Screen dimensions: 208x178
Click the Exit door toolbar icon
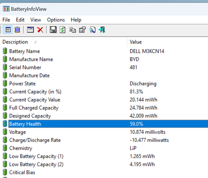(102, 30)
